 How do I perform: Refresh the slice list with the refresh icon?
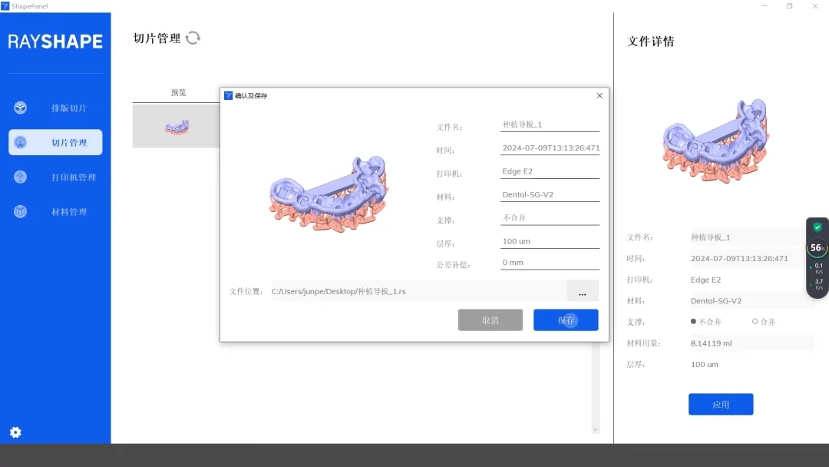(x=193, y=38)
